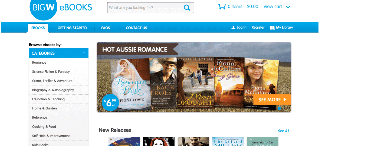The width and height of the screenshot is (368, 151).
Task: Open the Linda Lael Miller new release cover
Action: 228,142
